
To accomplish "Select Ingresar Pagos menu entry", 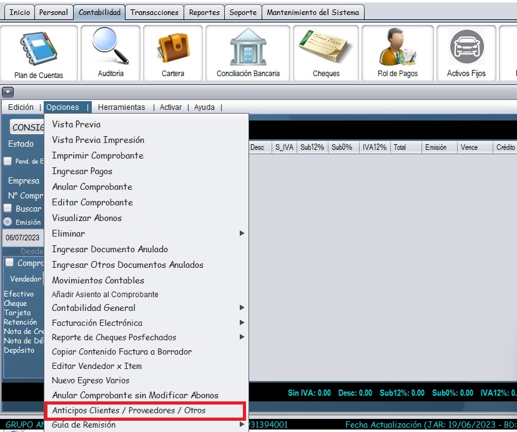I will pos(82,171).
